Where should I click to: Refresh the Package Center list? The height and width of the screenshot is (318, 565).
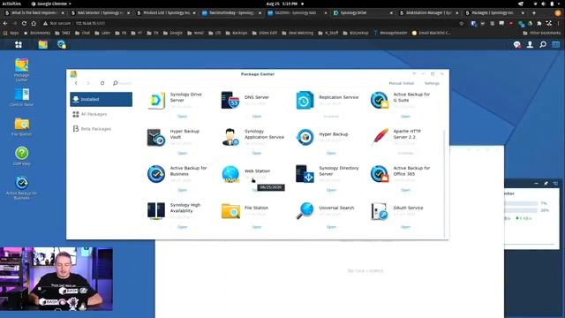(x=102, y=83)
